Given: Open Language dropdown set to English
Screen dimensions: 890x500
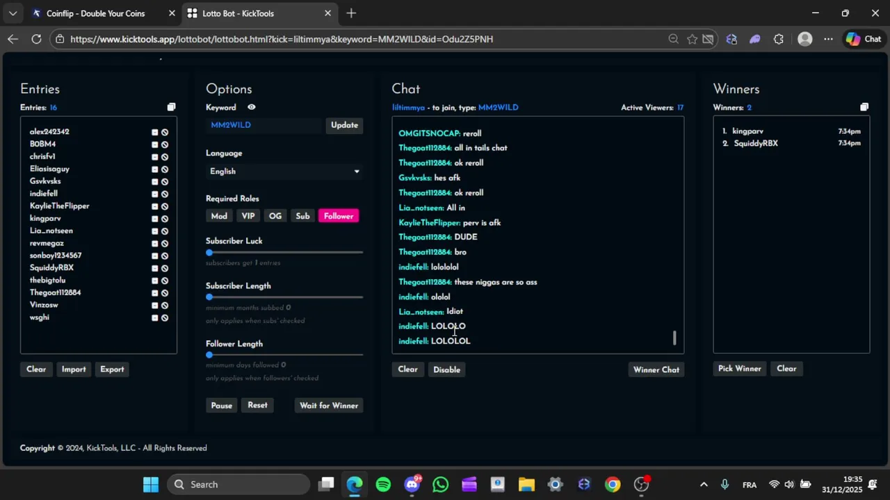Looking at the screenshot, I should (284, 172).
